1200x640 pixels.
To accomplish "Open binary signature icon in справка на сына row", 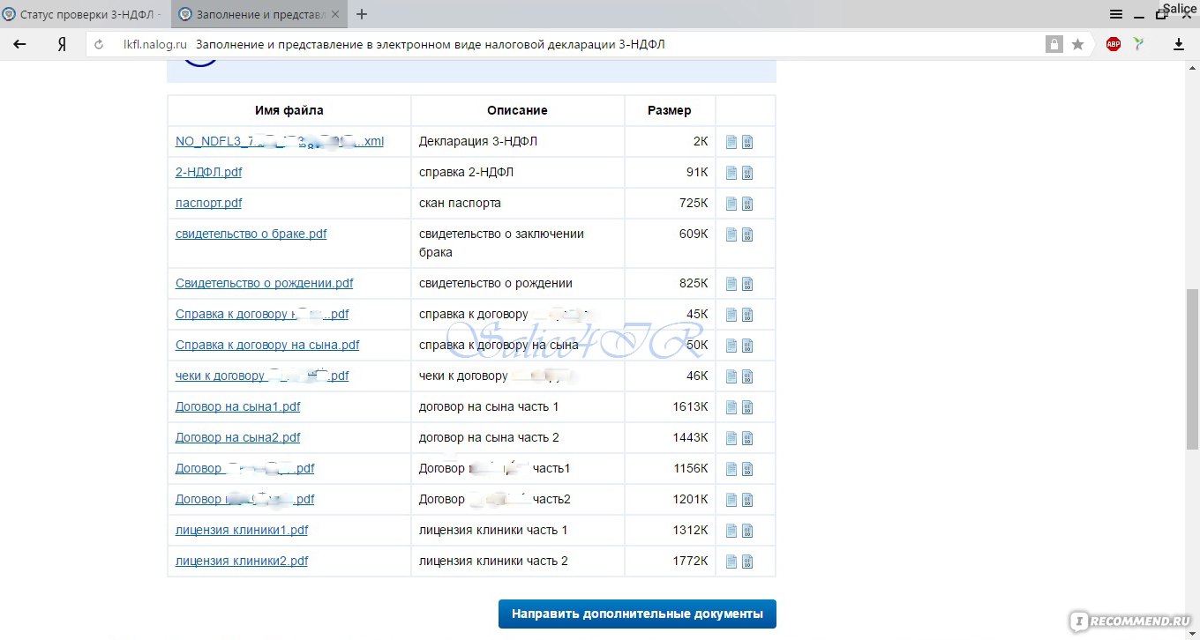I will tap(747, 346).
